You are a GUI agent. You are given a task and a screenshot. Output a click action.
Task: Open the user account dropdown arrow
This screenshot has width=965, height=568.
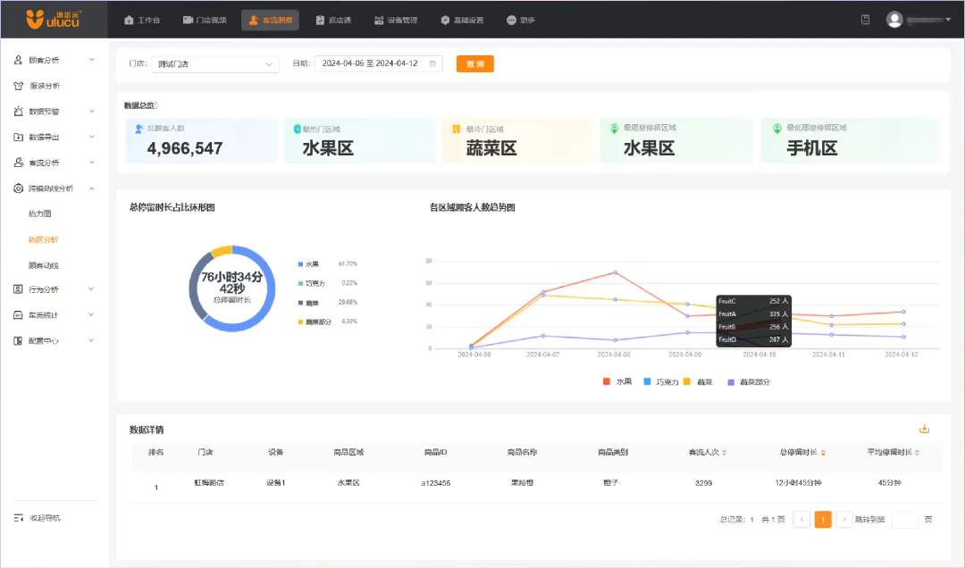pyautogui.click(x=948, y=20)
